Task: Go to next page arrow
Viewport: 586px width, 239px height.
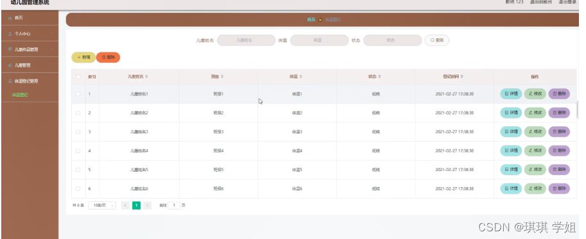Action: point(147,206)
